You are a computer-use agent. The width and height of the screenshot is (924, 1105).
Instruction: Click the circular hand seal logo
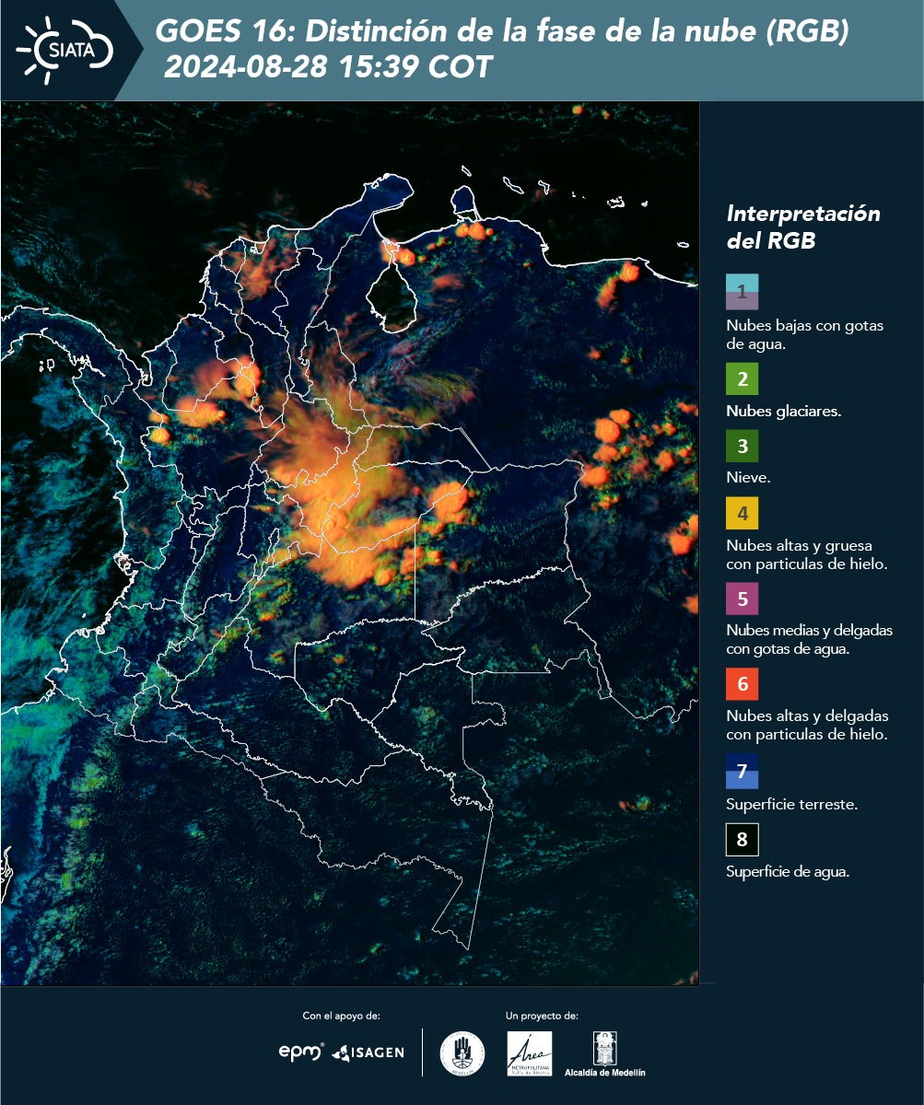pyautogui.click(x=462, y=1053)
